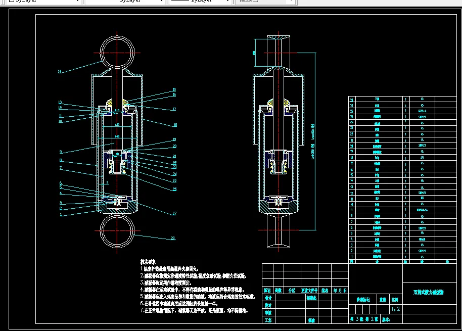
Task: Open the ByLayer color control dropdown
Action: (x=44, y=1)
